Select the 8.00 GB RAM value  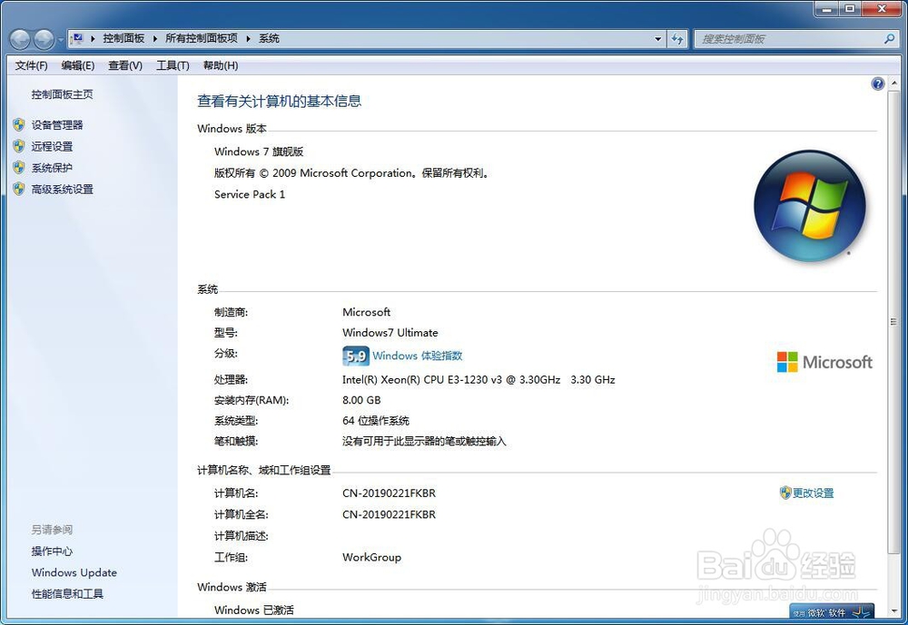[x=361, y=400]
